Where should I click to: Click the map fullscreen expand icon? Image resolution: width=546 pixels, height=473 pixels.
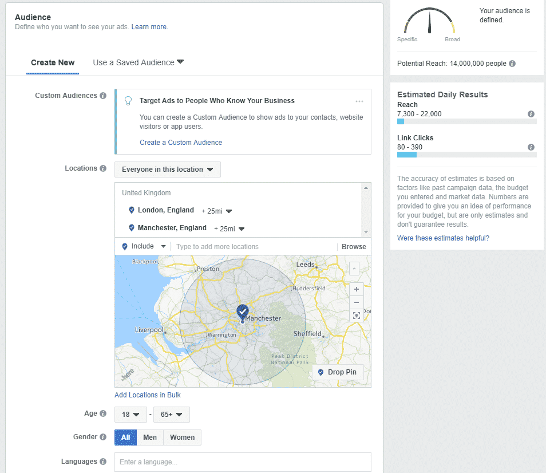356,316
